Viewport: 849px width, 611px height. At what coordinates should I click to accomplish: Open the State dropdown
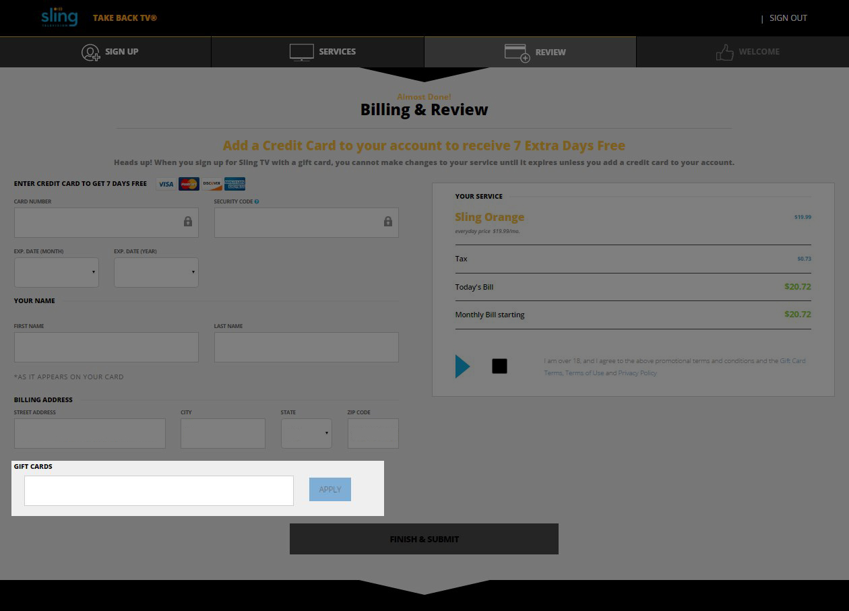(x=307, y=433)
